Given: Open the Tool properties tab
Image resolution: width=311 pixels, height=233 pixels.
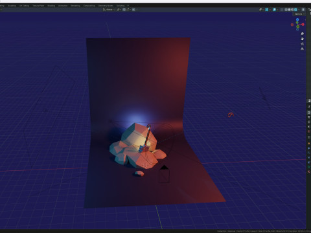Looking at the screenshot, I should click(309, 107).
